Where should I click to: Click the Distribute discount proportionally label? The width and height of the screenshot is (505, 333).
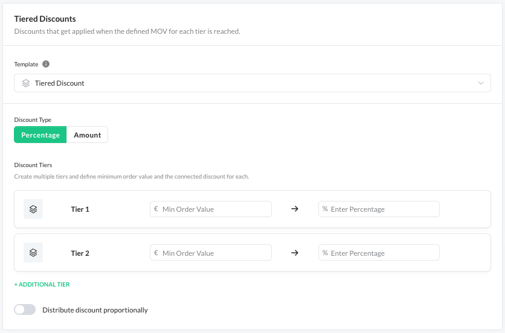click(x=95, y=310)
